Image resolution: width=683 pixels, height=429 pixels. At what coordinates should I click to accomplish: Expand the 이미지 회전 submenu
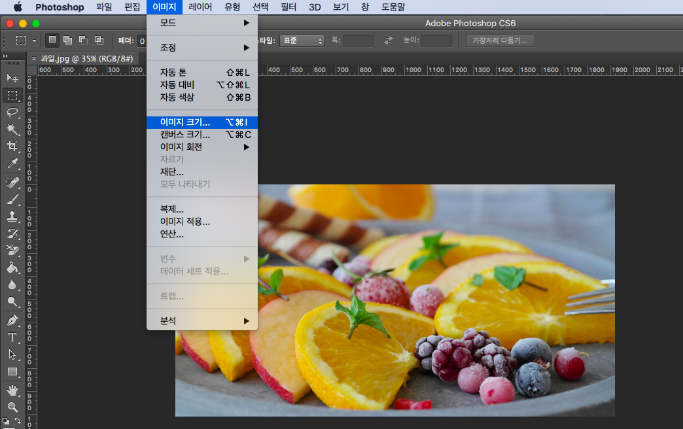[x=202, y=147]
